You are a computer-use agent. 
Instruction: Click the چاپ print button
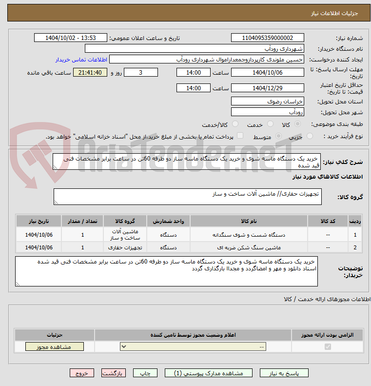[x=145, y=373]
